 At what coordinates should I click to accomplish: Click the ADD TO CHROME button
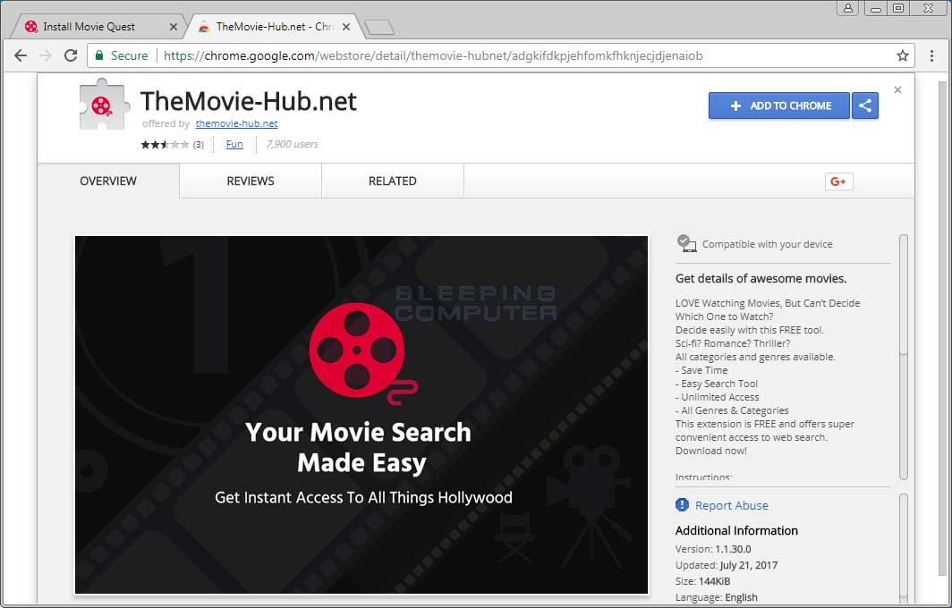pos(779,106)
